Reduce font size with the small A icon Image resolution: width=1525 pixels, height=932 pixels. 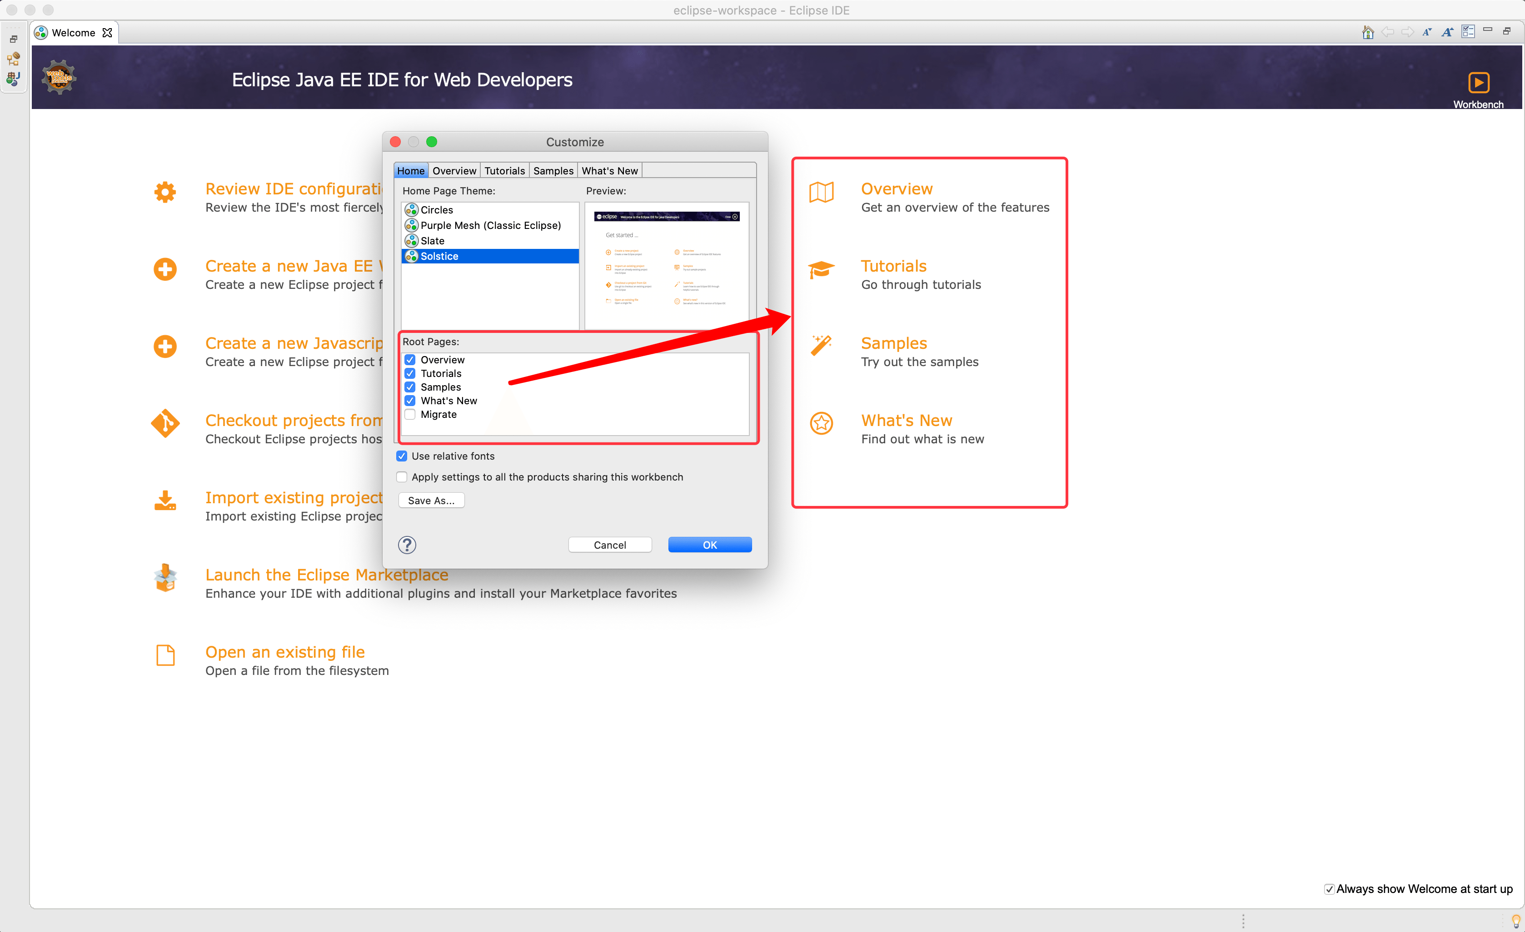[1427, 32]
